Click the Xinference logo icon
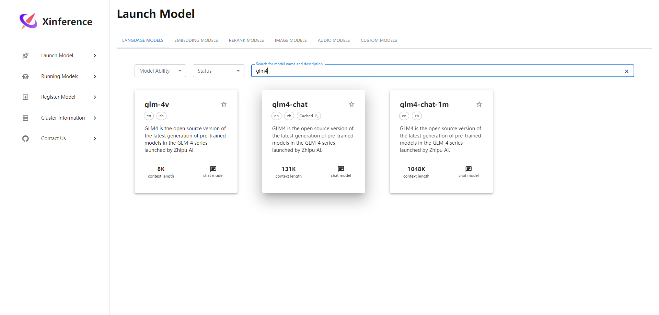Image resolution: width=659 pixels, height=315 pixels. click(x=28, y=21)
